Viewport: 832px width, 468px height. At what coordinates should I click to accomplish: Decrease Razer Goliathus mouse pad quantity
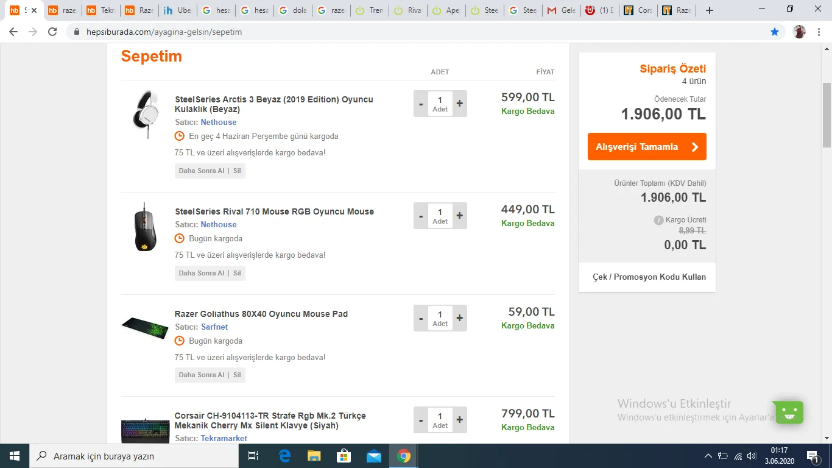[421, 318]
